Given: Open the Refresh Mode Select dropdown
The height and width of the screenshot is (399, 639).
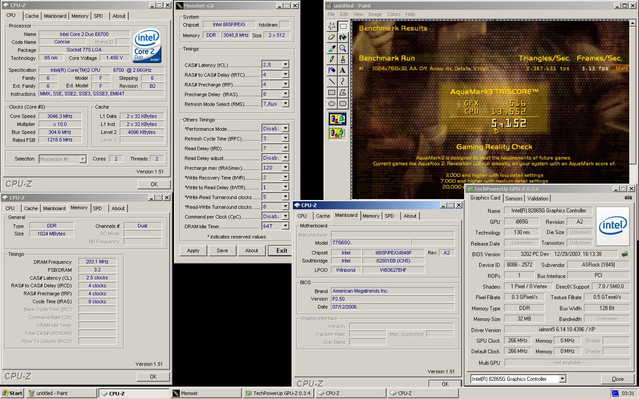Looking at the screenshot, I should click(285, 104).
